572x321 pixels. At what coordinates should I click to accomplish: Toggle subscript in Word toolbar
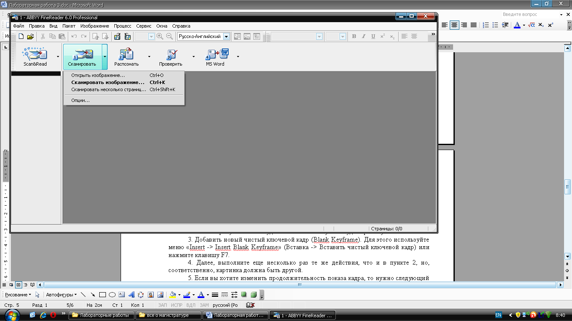pos(541,25)
